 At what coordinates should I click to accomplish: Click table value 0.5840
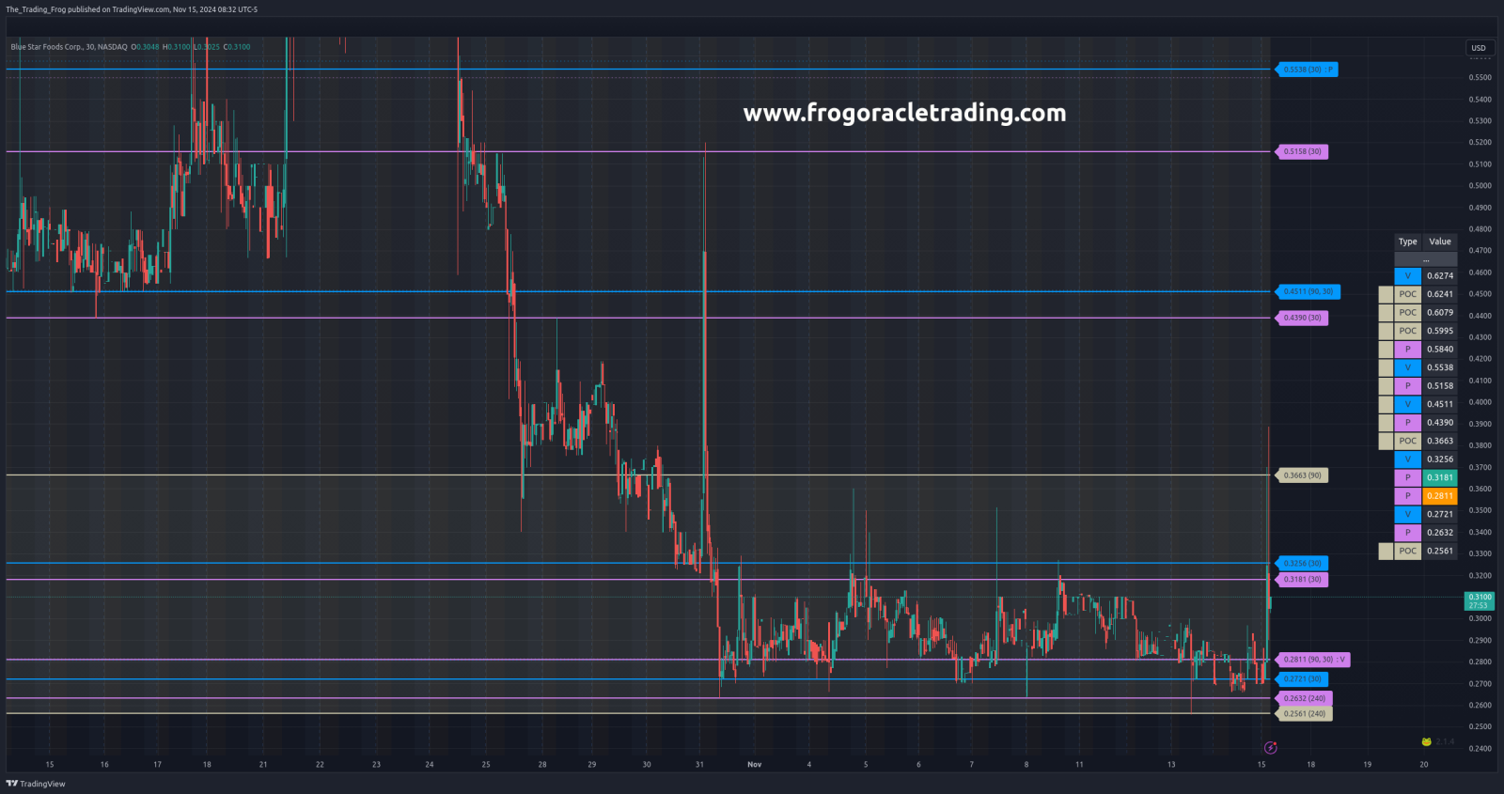tap(1440, 350)
